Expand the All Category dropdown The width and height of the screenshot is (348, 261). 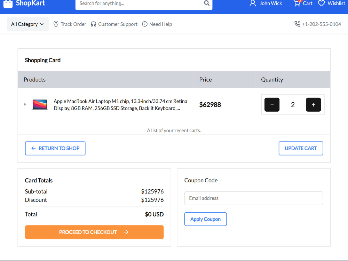pos(28,24)
